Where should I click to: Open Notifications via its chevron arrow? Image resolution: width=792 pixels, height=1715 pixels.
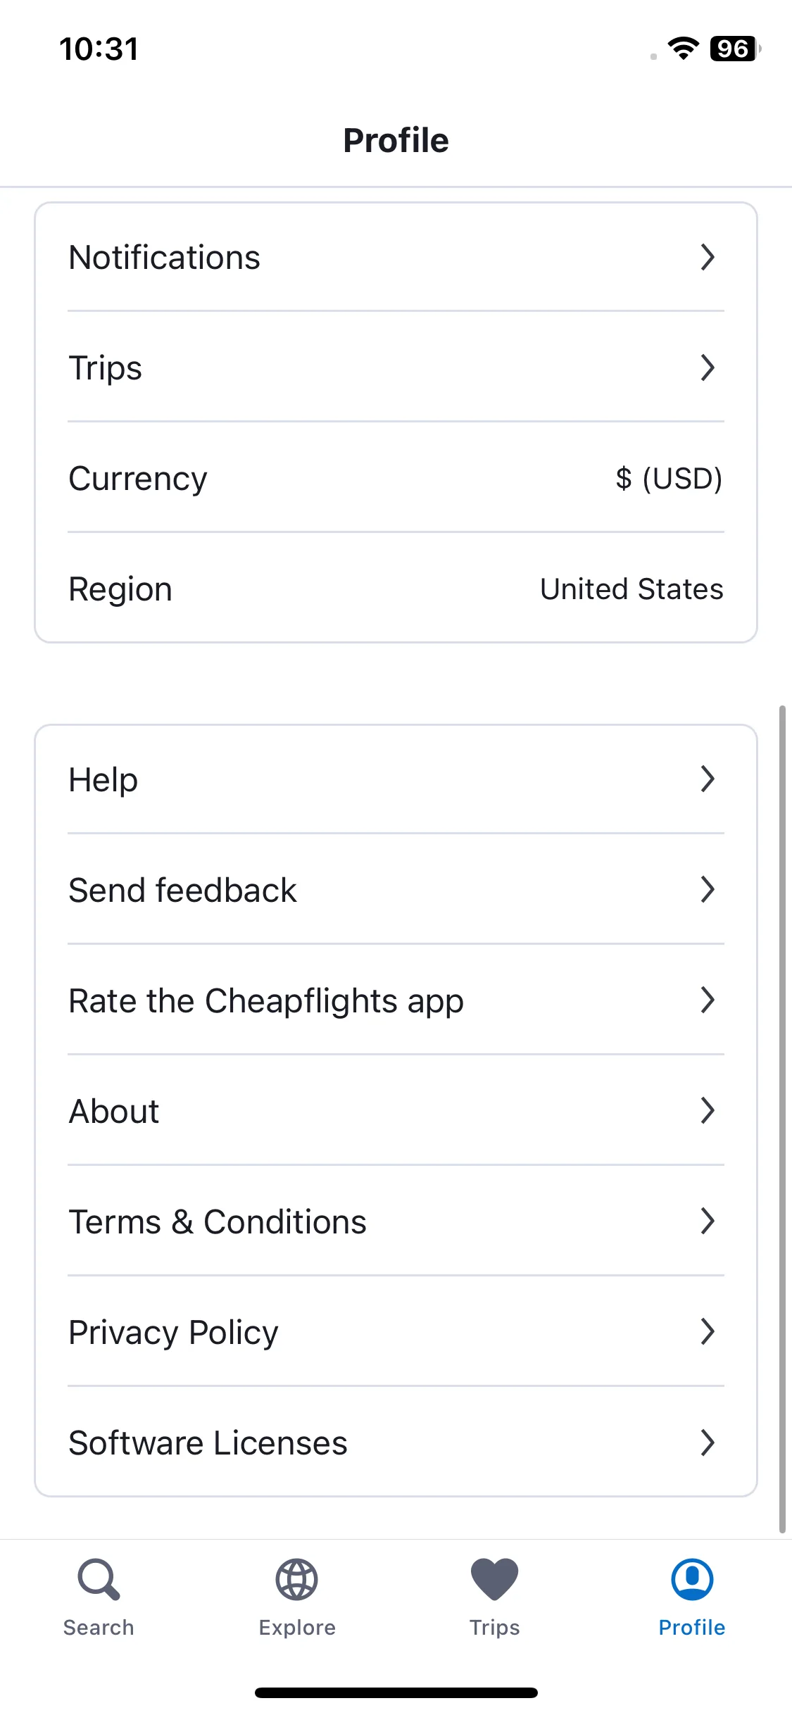click(708, 257)
